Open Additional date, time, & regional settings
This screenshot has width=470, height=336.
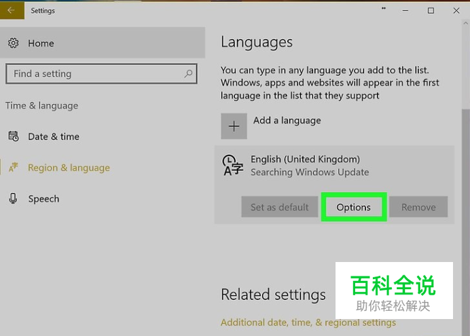pos(308,322)
